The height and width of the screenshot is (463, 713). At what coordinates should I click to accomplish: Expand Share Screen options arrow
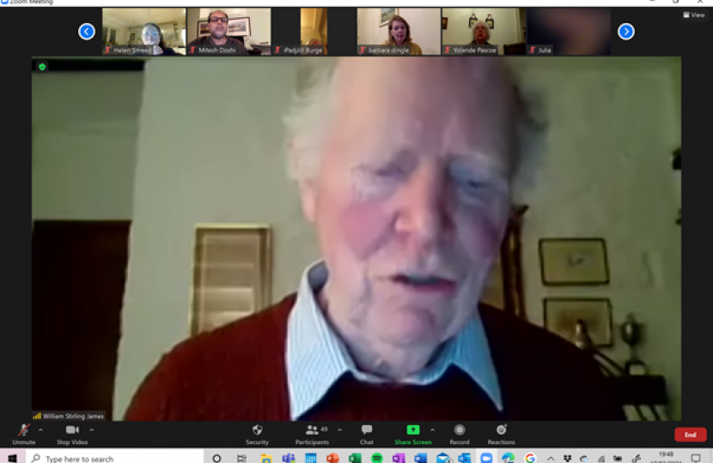tap(432, 430)
